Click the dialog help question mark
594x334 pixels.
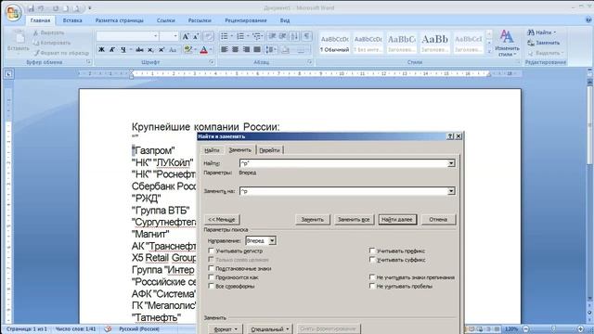(450, 136)
